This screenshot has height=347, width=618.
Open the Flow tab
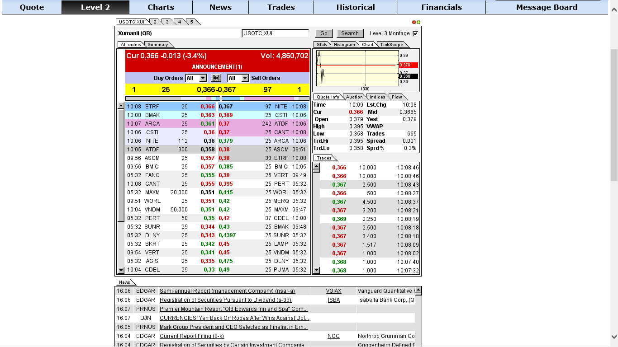(x=397, y=97)
